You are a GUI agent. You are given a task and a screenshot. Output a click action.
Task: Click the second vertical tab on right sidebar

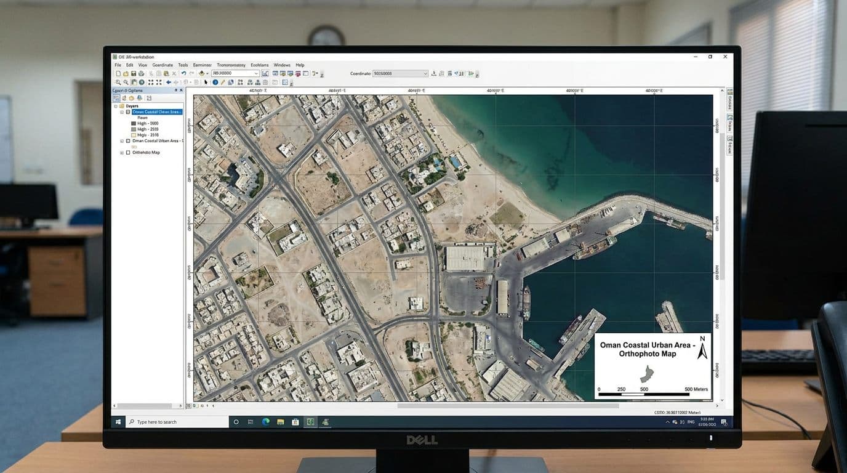coord(729,123)
